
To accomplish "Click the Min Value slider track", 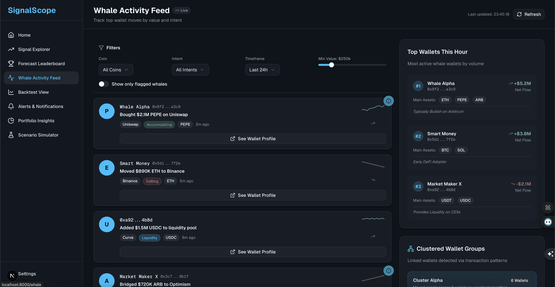I will click(x=352, y=65).
